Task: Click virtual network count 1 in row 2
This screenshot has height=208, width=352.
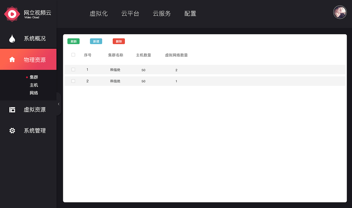Action: click(176, 81)
